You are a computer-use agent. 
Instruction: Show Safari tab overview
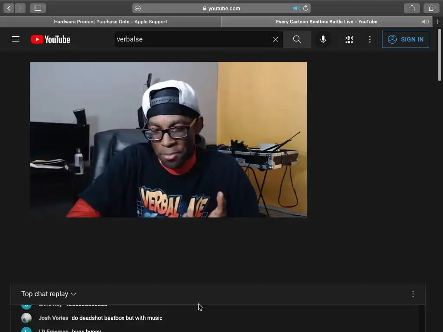click(431, 8)
